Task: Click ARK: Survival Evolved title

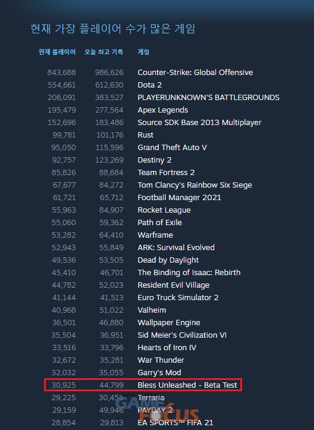Action: pyautogui.click(x=176, y=248)
